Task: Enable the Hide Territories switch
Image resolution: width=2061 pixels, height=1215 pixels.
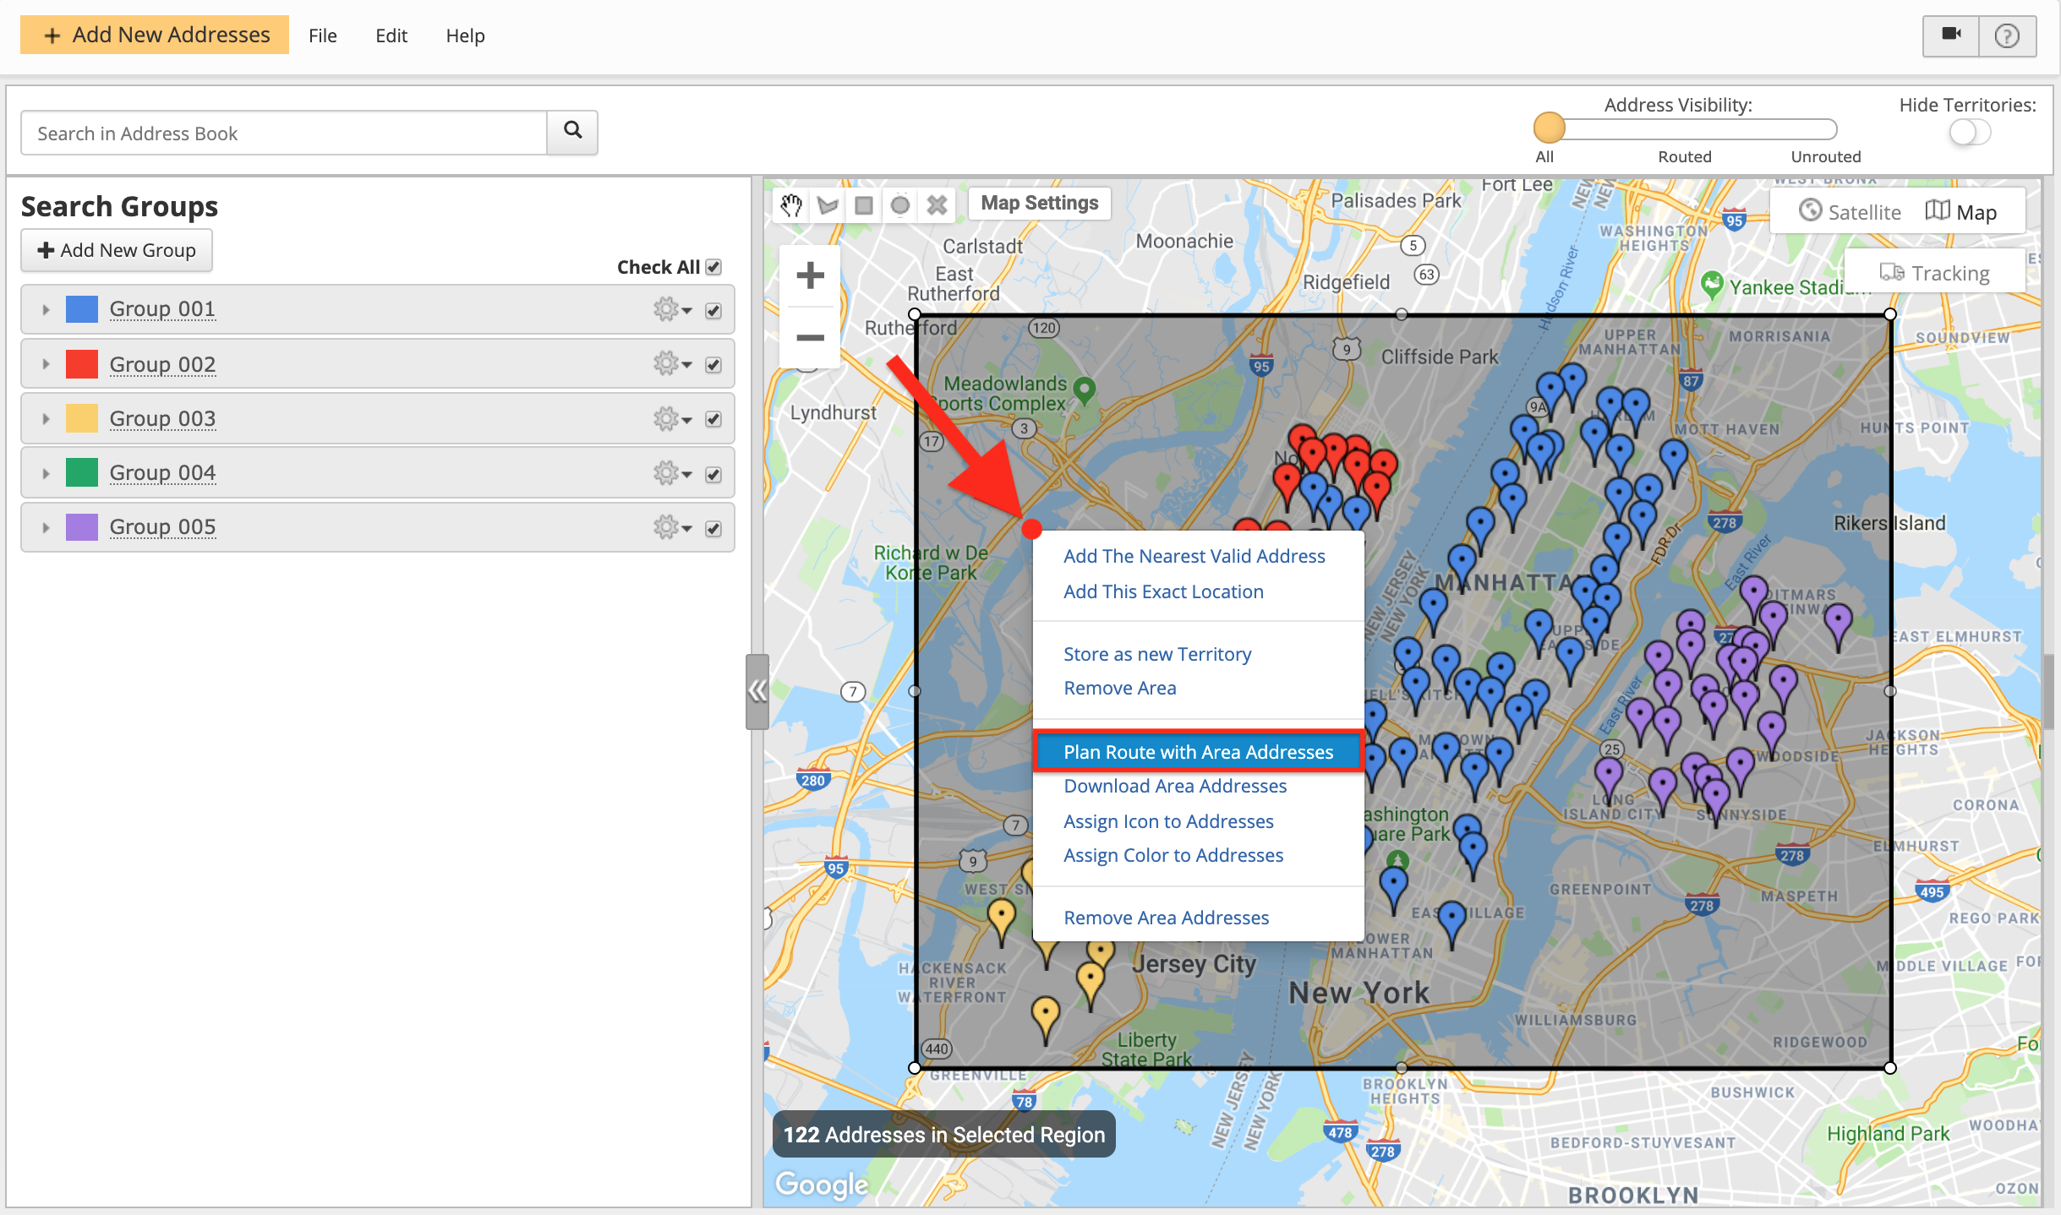Action: pos(1970,133)
